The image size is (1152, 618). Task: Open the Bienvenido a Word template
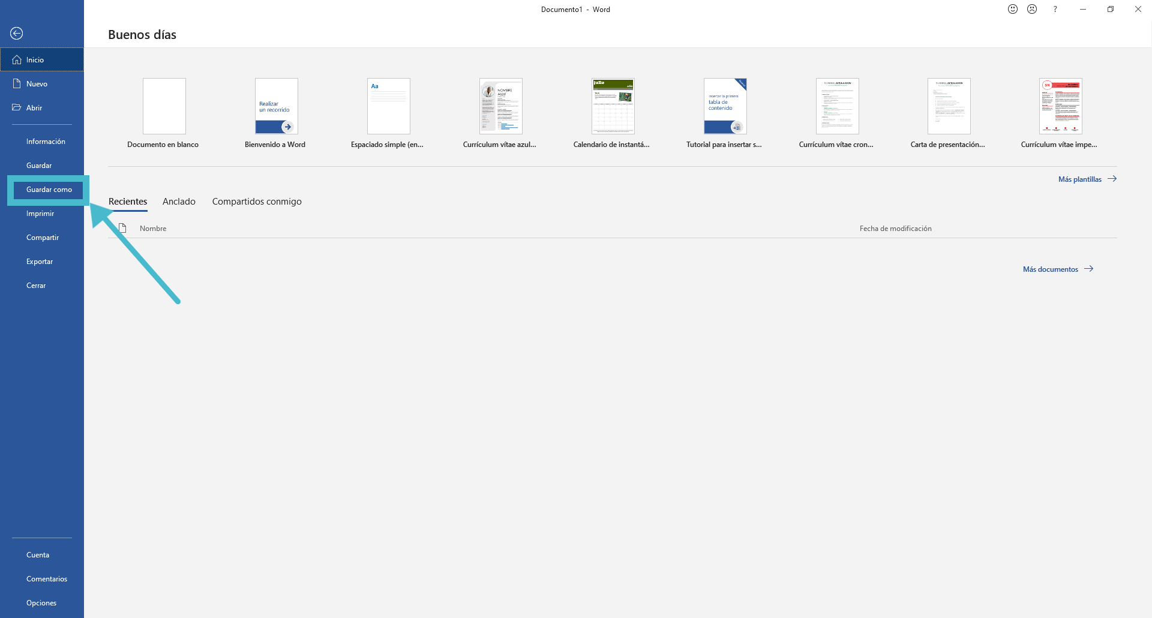(276, 113)
